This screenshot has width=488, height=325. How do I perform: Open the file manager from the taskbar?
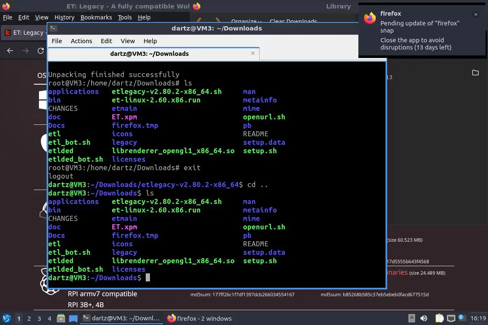(61, 318)
